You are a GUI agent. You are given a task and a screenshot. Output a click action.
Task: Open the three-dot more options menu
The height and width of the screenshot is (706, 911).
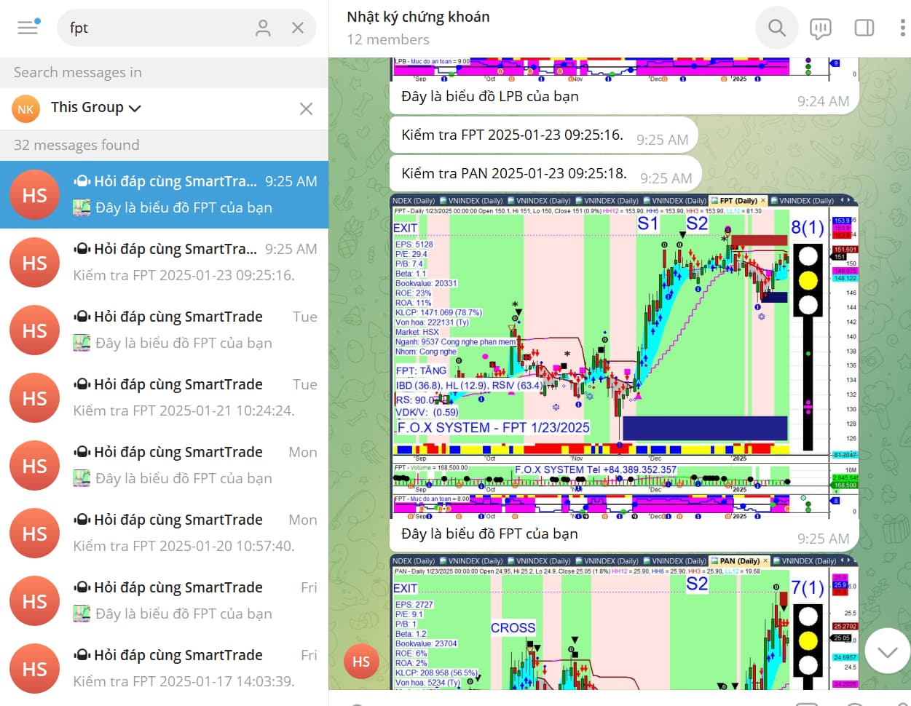click(x=902, y=28)
